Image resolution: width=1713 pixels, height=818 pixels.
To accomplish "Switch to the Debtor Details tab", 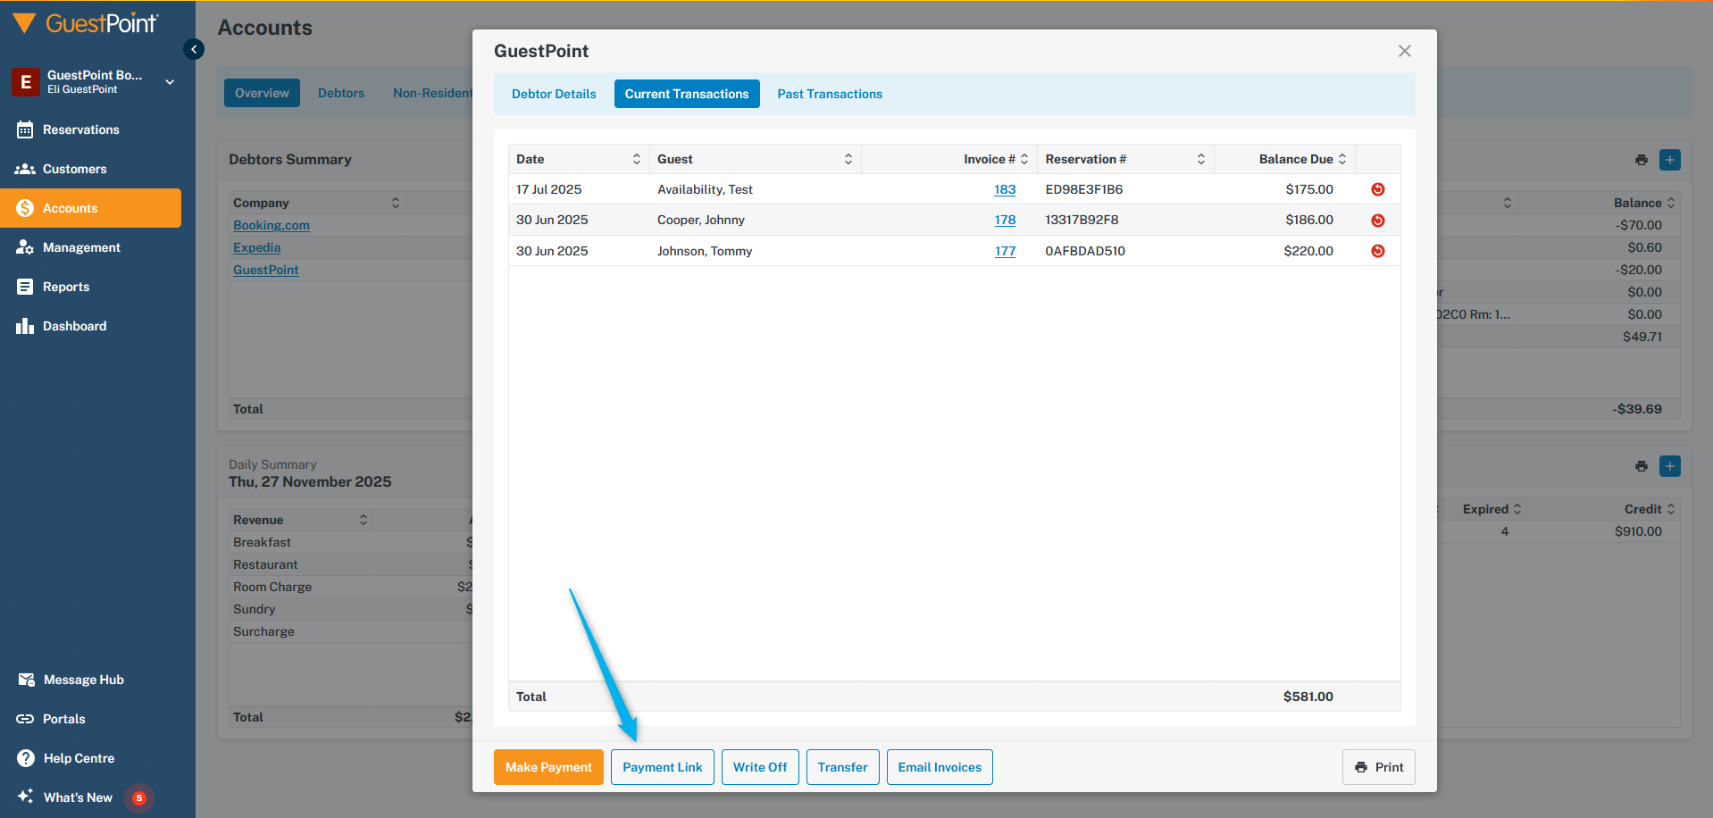I will pyautogui.click(x=554, y=94).
